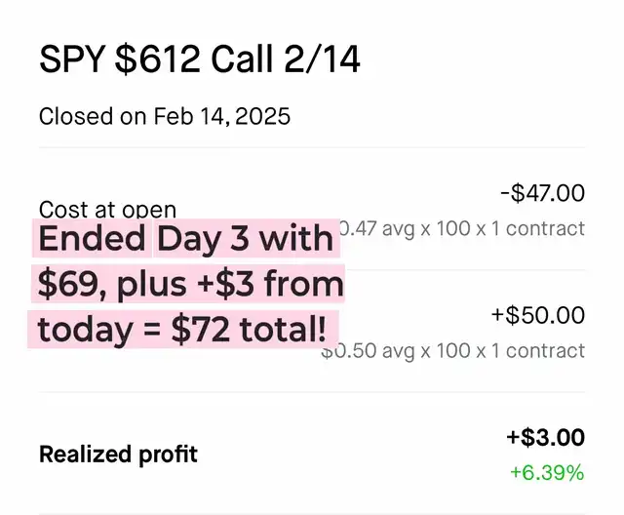The image size is (624, 515).
Task: Click the green +6.39% percentage
Action: pyautogui.click(x=547, y=472)
